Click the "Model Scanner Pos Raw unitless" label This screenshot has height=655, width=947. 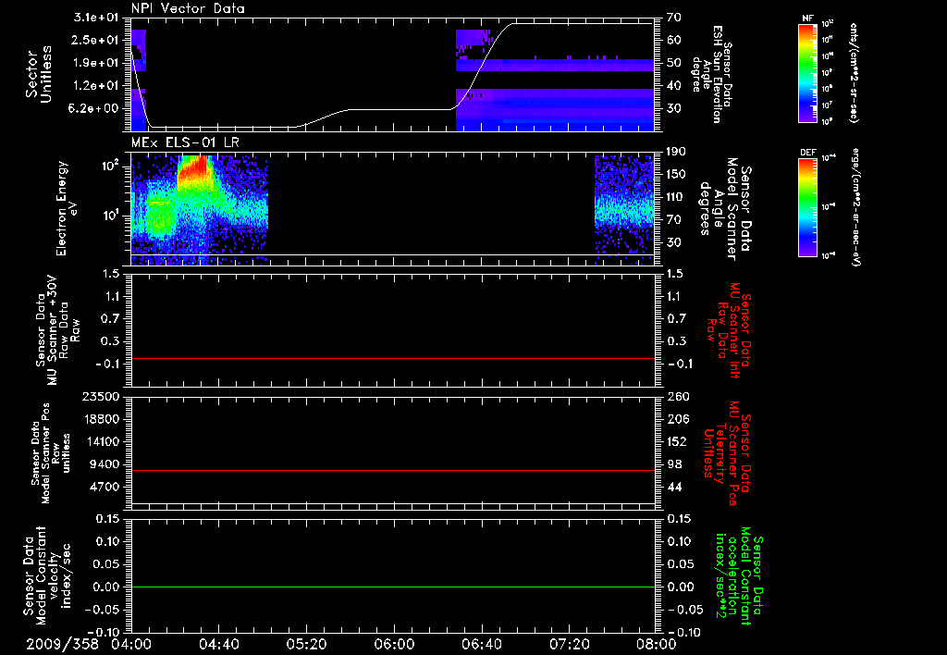pyautogui.click(x=52, y=453)
